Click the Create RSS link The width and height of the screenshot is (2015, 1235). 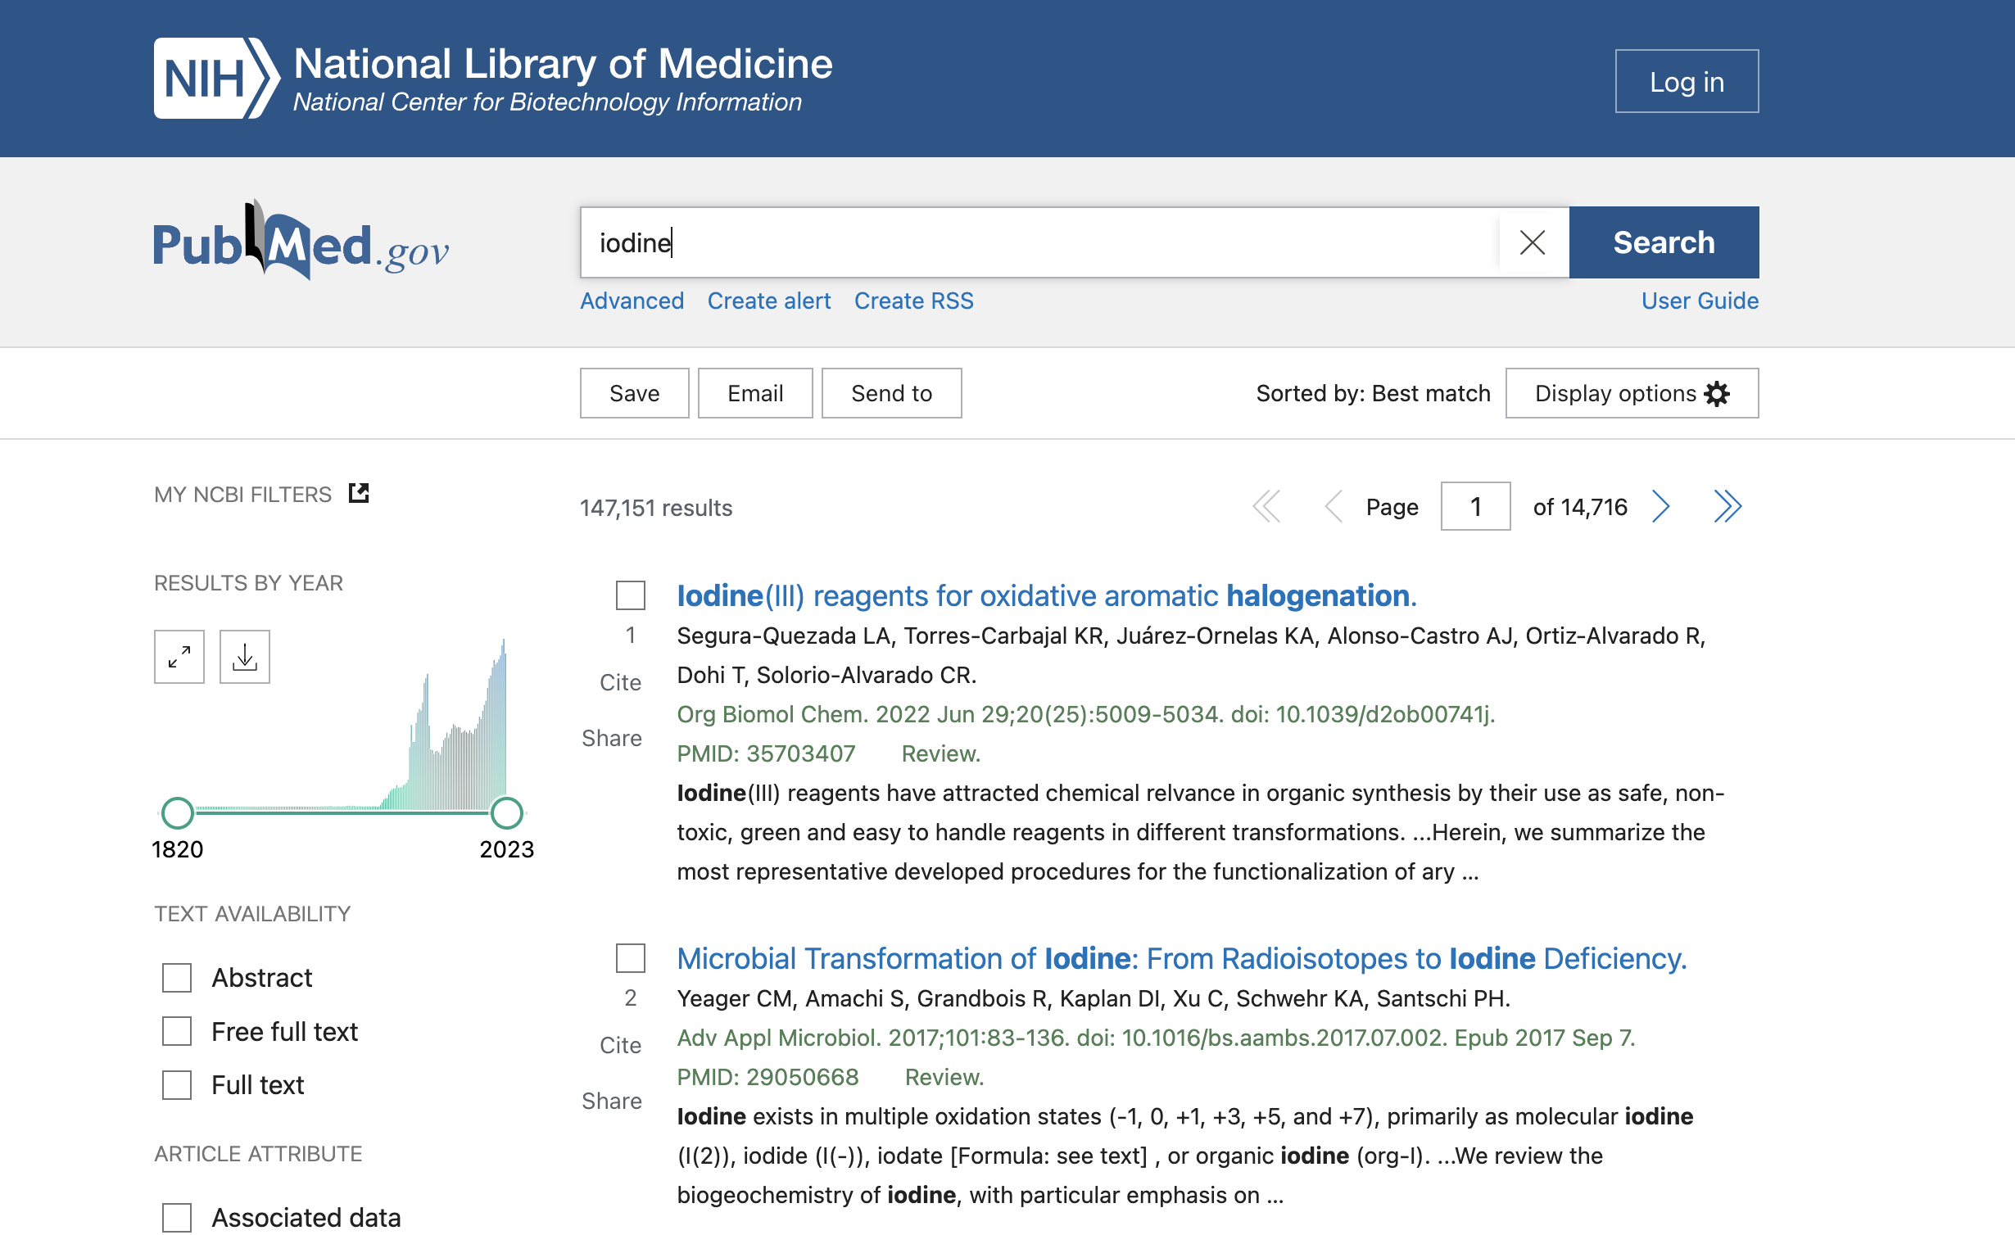[914, 301]
